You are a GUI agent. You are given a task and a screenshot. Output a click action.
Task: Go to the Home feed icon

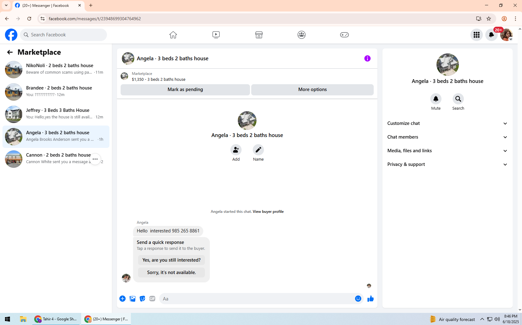tap(173, 35)
